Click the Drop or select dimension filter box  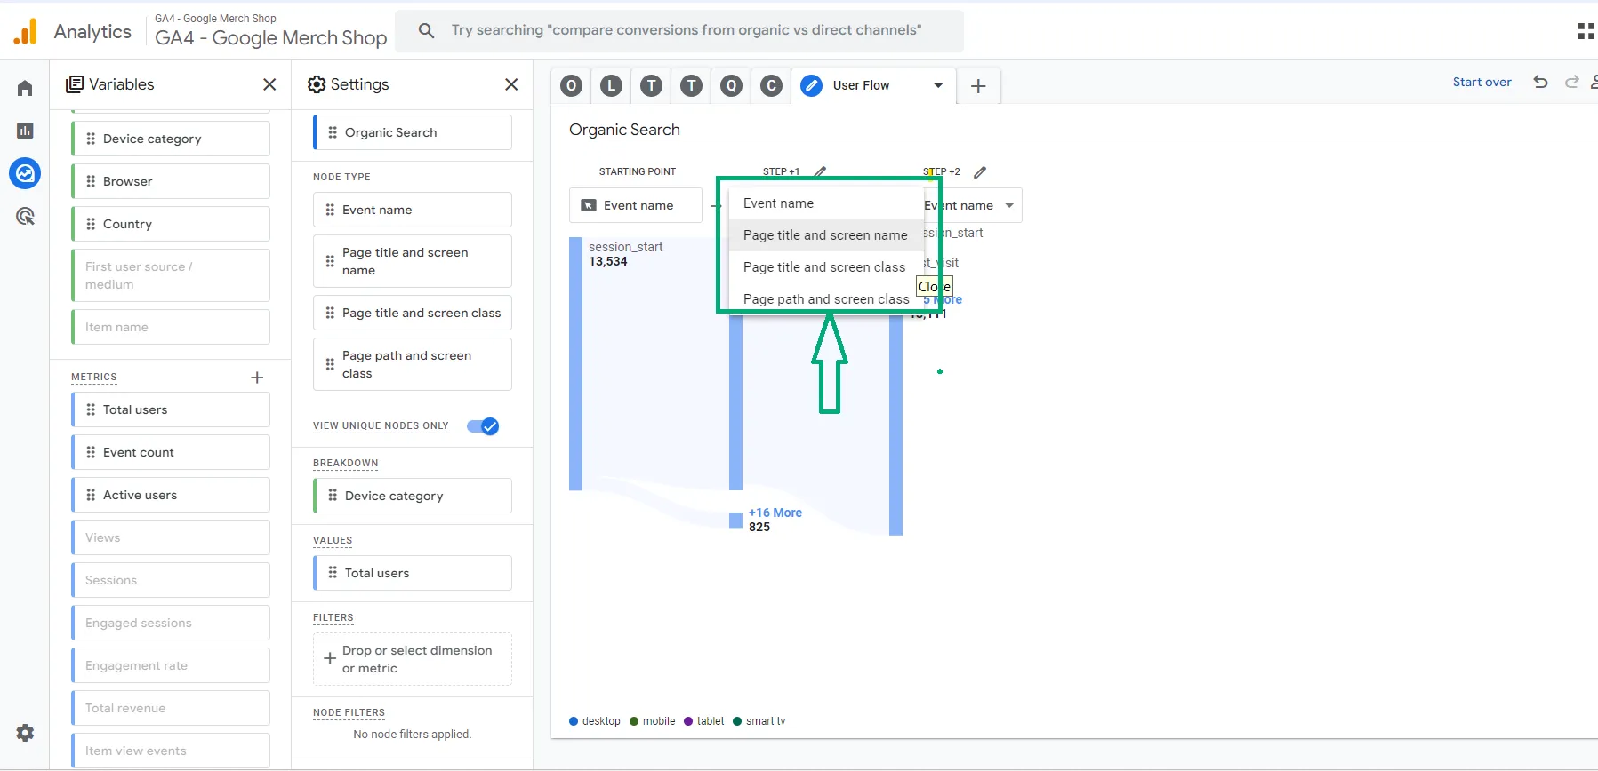pos(413,659)
